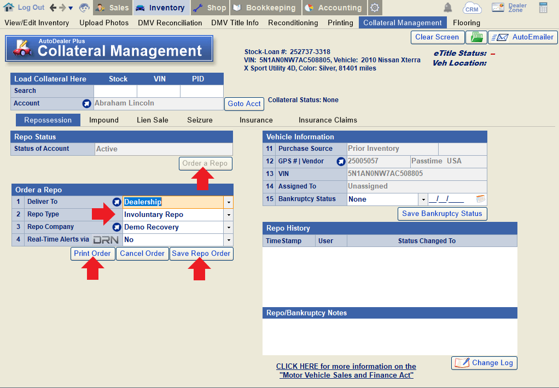Click the Goto Acct button
The height and width of the screenshot is (388, 559).
(244, 104)
